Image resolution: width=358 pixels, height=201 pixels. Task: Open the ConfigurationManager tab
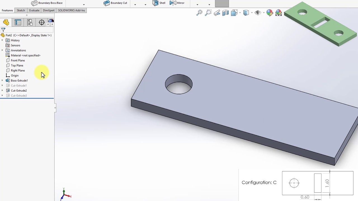(x=30, y=22)
